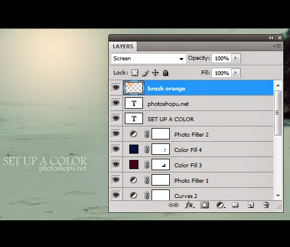Create a new group folder
The width and height of the screenshot is (290, 247).
pos(235,205)
